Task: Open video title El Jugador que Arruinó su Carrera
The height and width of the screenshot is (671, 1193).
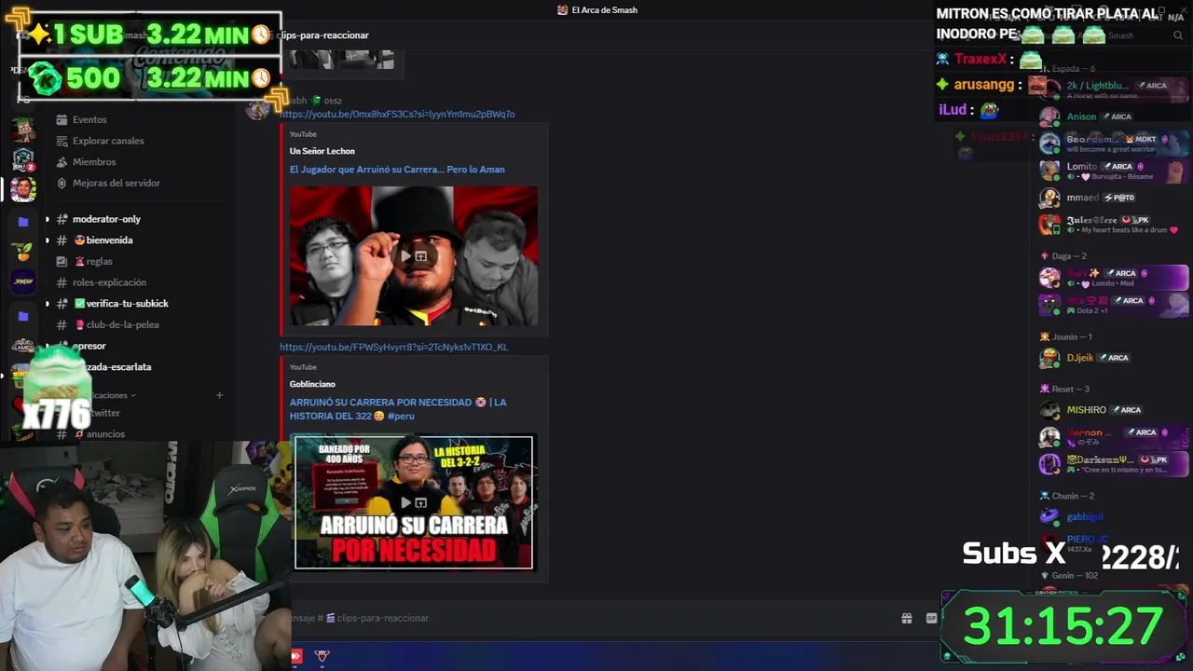Action: point(397,170)
